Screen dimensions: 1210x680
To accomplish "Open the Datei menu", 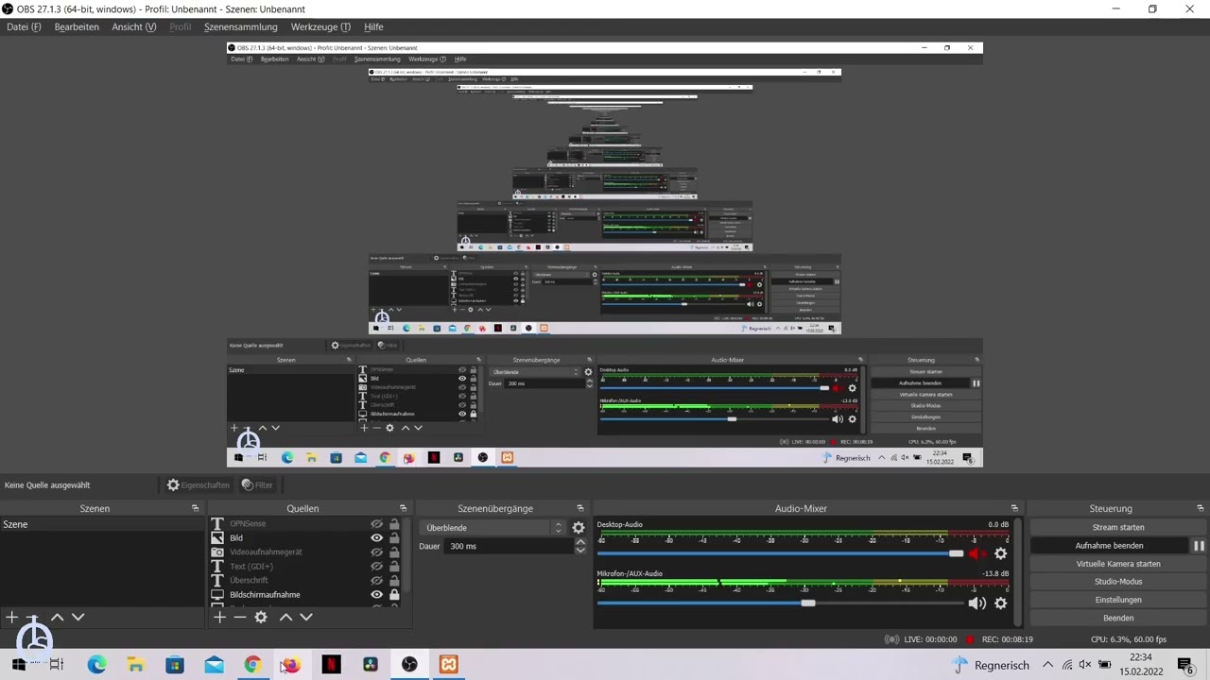I will 24,26.
